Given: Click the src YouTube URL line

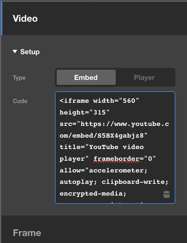Looking at the screenshot, I should 114,124.
